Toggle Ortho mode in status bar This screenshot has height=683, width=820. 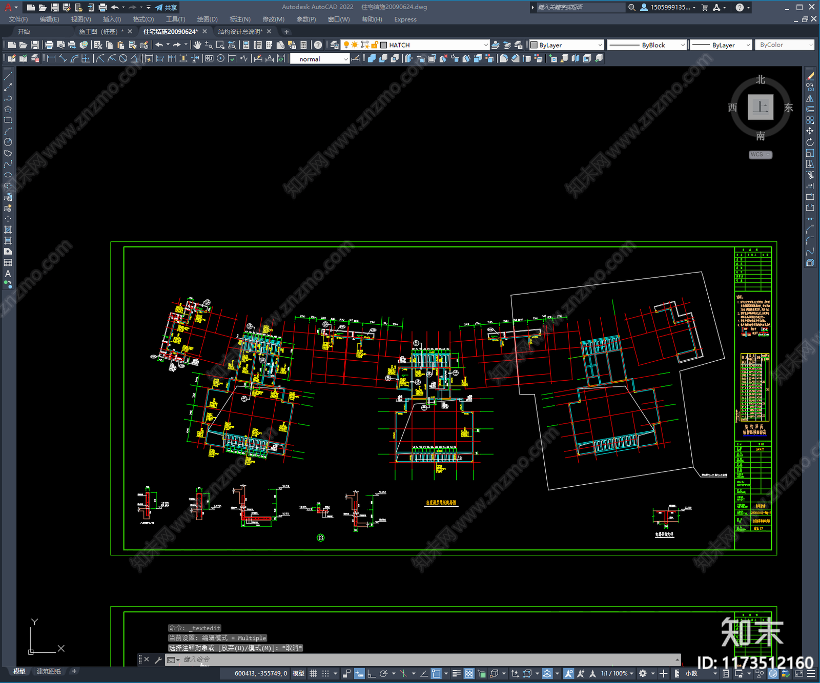[x=371, y=673]
